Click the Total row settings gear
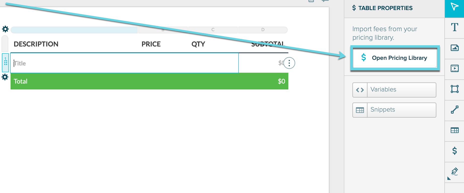464x193 pixels. click(5, 77)
